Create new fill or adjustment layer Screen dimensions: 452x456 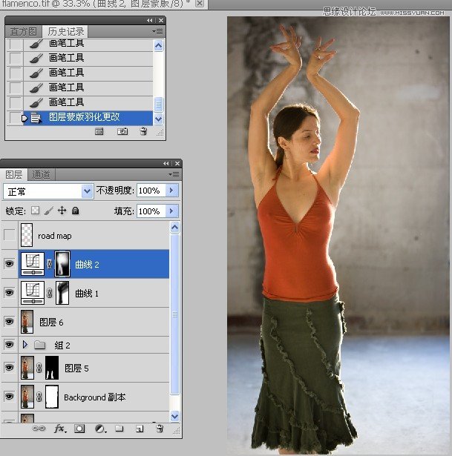[x=100, y=429]
